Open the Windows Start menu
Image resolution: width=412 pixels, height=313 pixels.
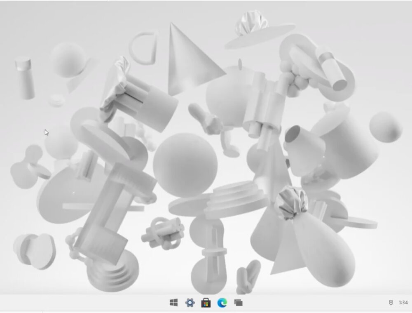(x=173, y=303)
